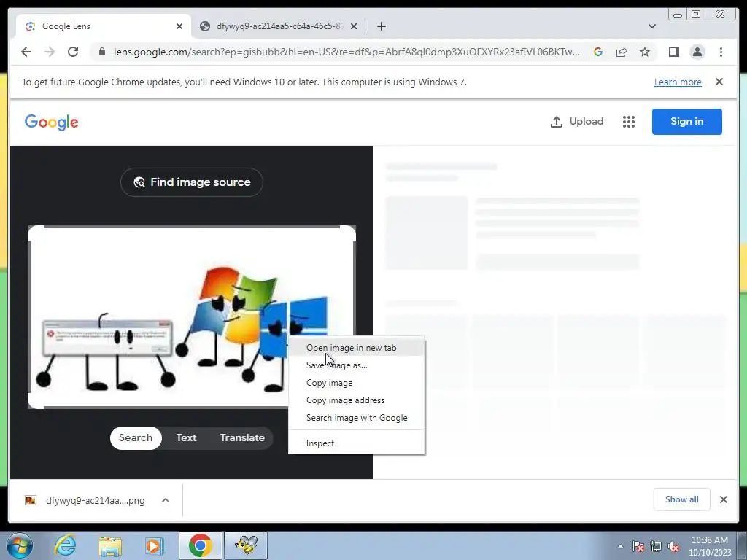
Task: Open Chrome profile avatar
Action: [x=697, y=52]
